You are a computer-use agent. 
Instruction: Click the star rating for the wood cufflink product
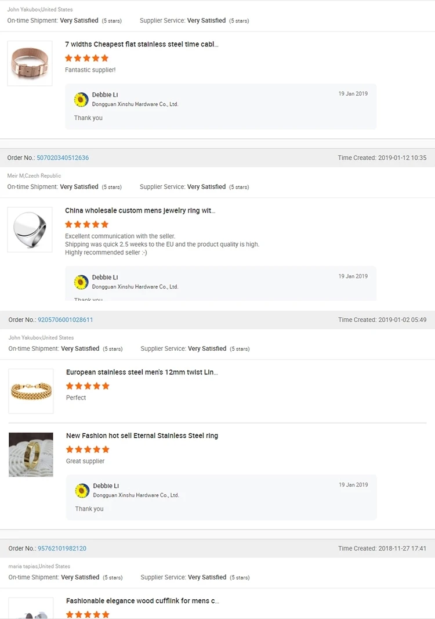(88, 614)
